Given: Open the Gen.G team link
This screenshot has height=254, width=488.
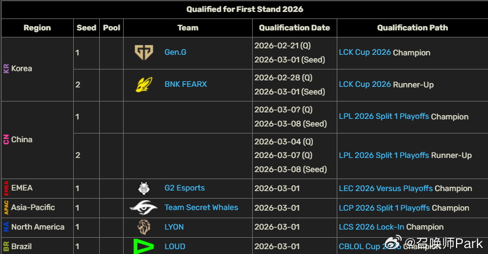Looking at the screenshot, I should (175, 53).
